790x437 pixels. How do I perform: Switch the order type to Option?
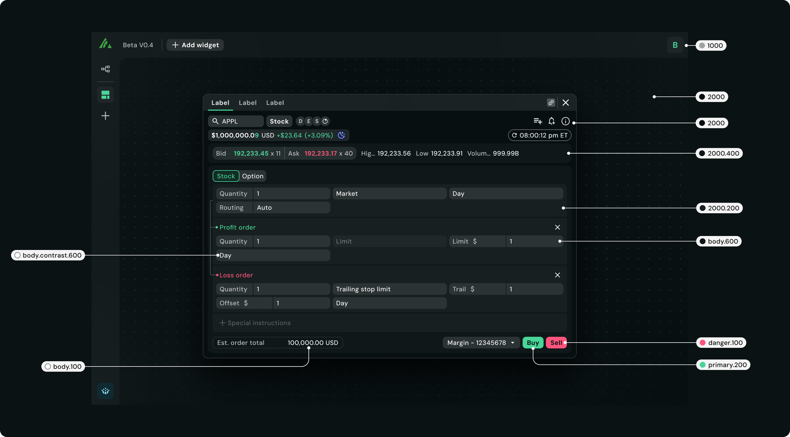pos(252,176)
